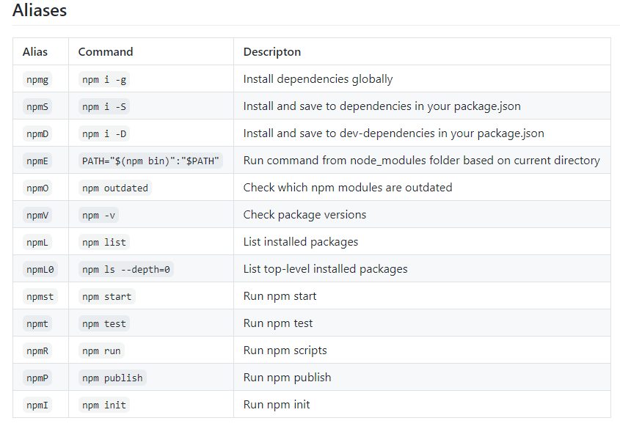Viewport: 620px width, 426px height.
Task: Click the npm i -D command
Action: [104, 133]
